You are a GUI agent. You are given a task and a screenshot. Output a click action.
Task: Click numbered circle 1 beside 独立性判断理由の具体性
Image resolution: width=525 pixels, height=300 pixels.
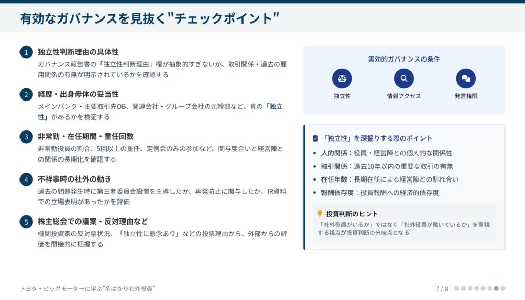pyautogui.click(x=26, y=52)
